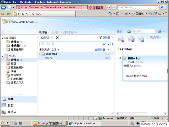Collapse the Billy Fu message in reading pane
Viewport: 169px width, 127px height.
click(x=120, y=58)
